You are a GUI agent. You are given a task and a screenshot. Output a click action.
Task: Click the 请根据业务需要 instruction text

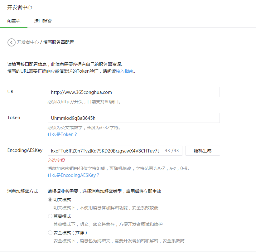[x=104, y=191]
